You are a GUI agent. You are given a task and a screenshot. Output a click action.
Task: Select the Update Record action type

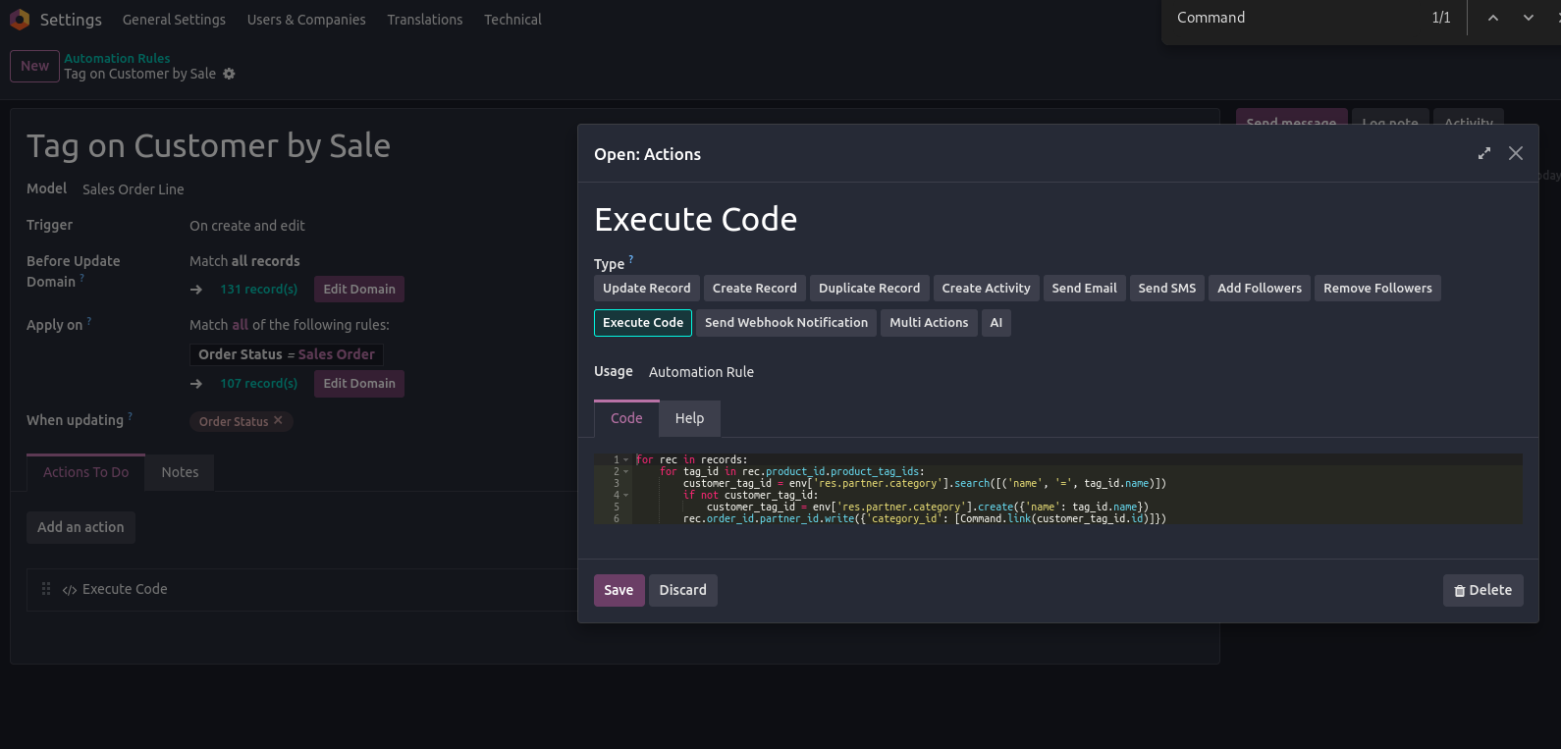point(646,288)
